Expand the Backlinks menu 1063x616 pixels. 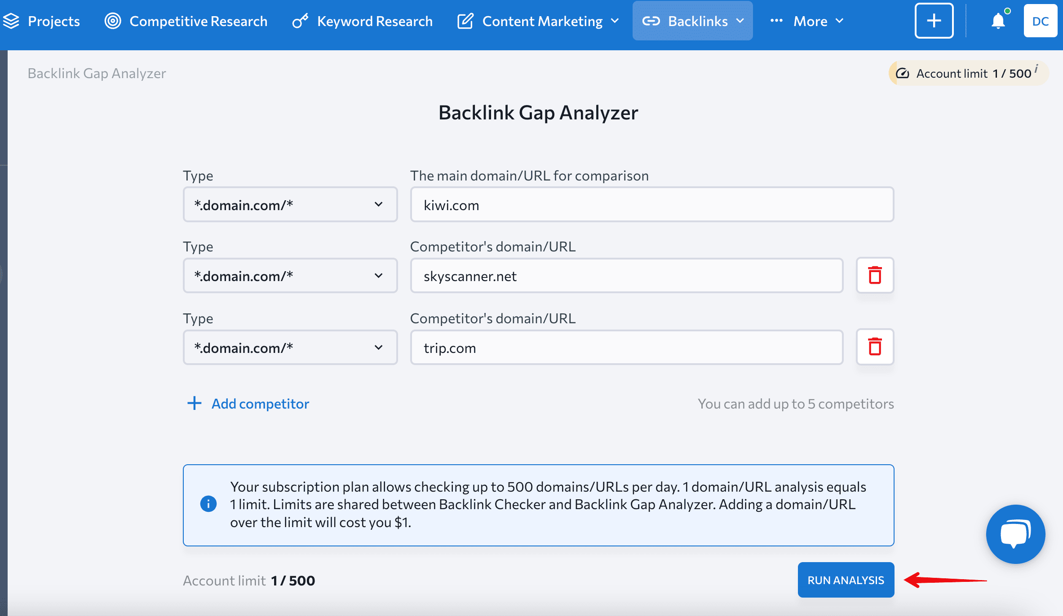click(x=692, y=21)
